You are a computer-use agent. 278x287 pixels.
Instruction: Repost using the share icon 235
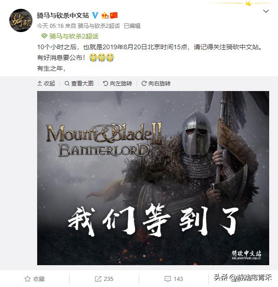[104, 279]
